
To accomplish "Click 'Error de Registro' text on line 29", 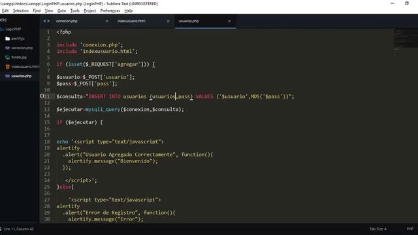I will click(x=110, y=213).
